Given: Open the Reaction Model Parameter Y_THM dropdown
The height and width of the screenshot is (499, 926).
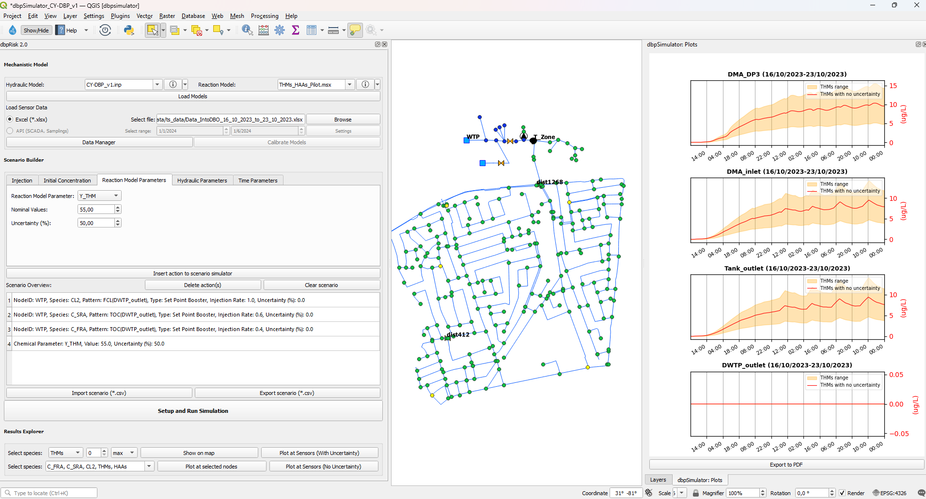Looking at the screenshot, I should [99, 196].
